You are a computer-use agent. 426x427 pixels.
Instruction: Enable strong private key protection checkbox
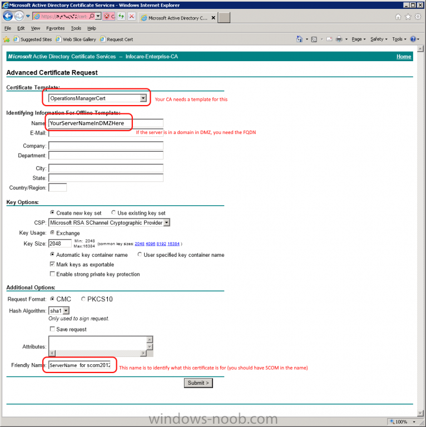click(52, 274)
